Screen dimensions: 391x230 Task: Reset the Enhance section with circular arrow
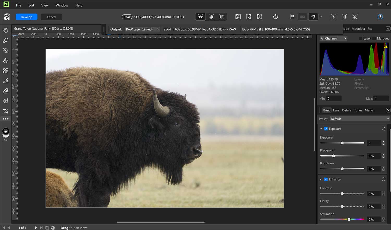point(383,179)
